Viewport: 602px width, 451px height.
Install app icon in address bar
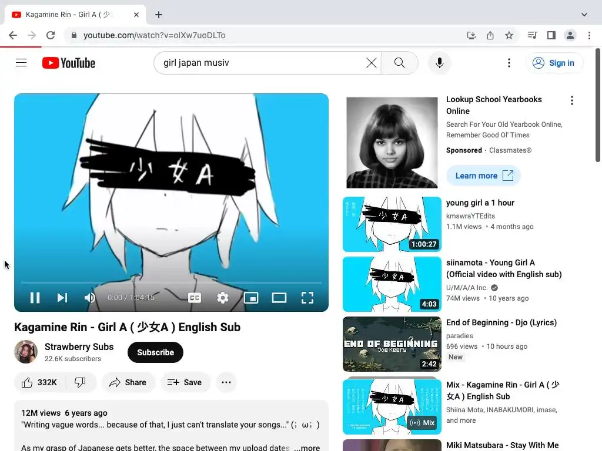[x=471, y=35]
